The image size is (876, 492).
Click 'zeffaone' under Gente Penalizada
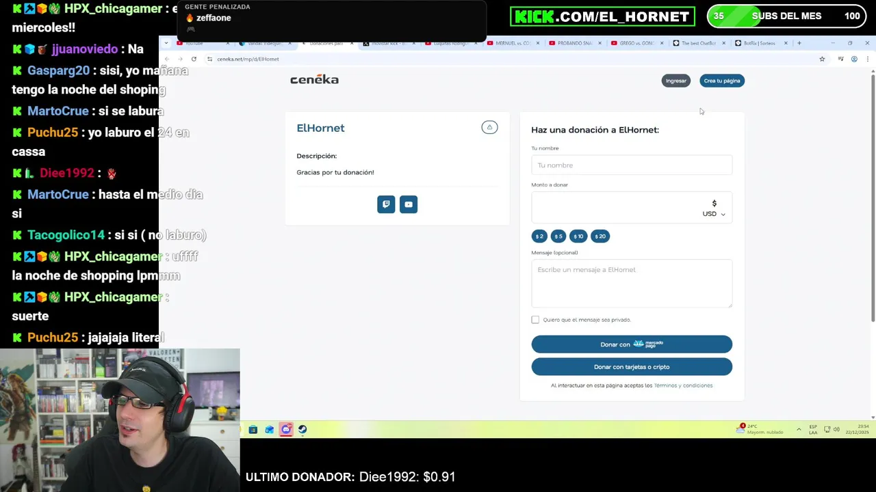pos(214,18)
